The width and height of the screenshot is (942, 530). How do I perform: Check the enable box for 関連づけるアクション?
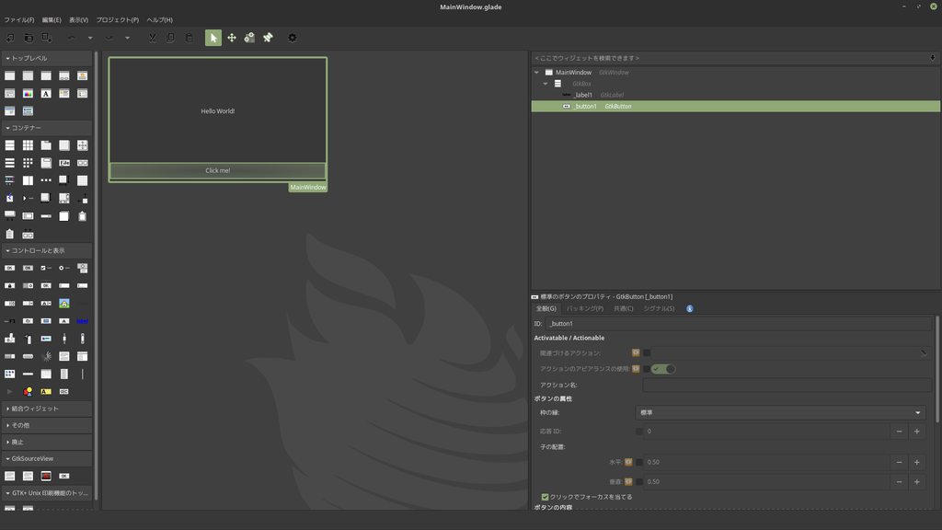tap(647, 353)
